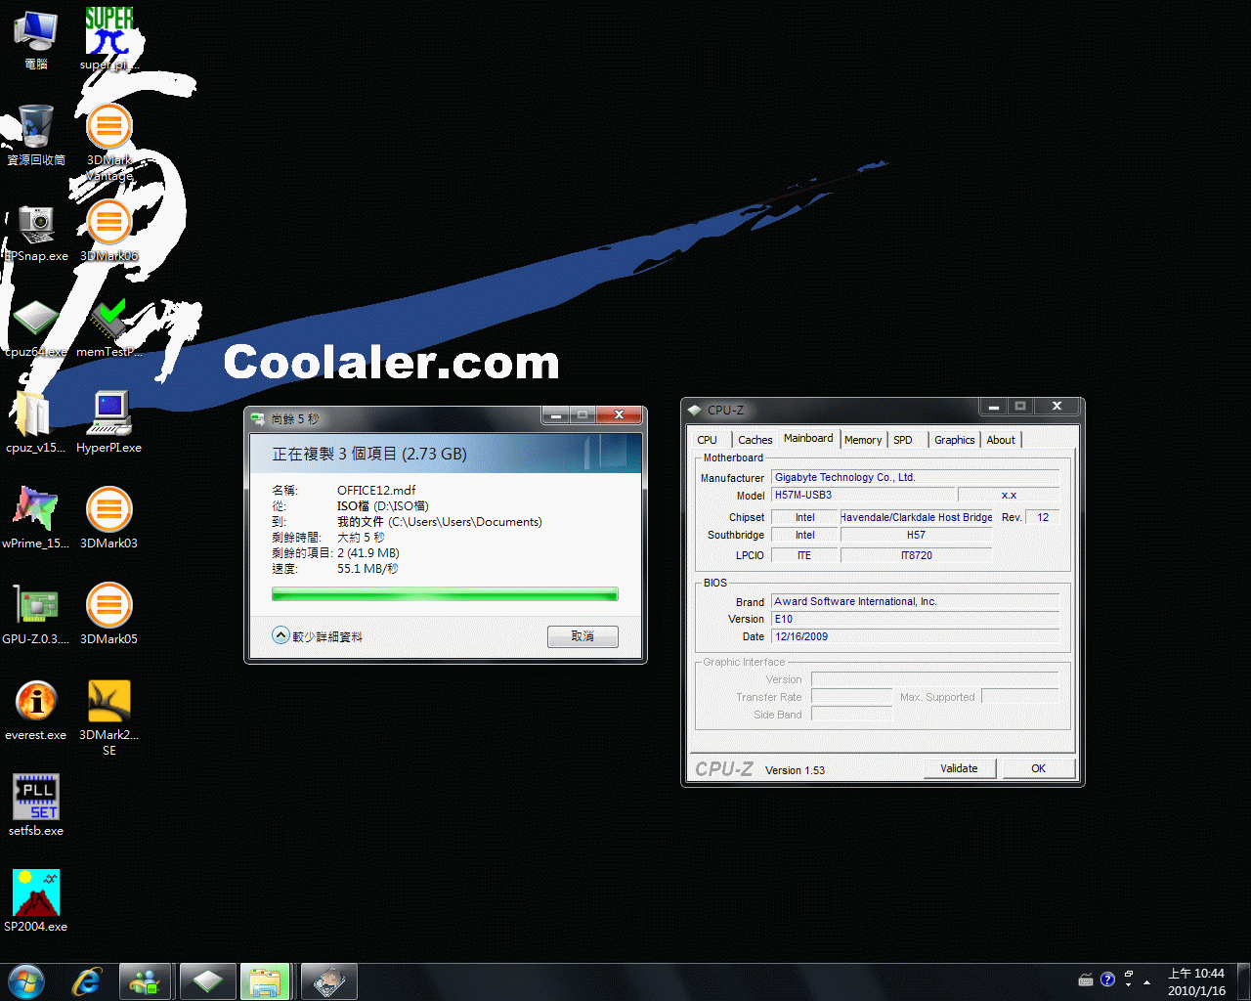1251x1001 pixels.
Task: Click file name OFFICE12.mdf in copy dialog
Action: coord(376,490)
